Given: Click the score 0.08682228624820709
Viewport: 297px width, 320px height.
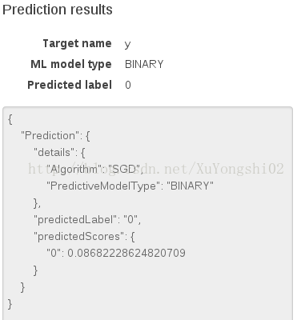Looking at the screenshot, I should click(126, 253).
